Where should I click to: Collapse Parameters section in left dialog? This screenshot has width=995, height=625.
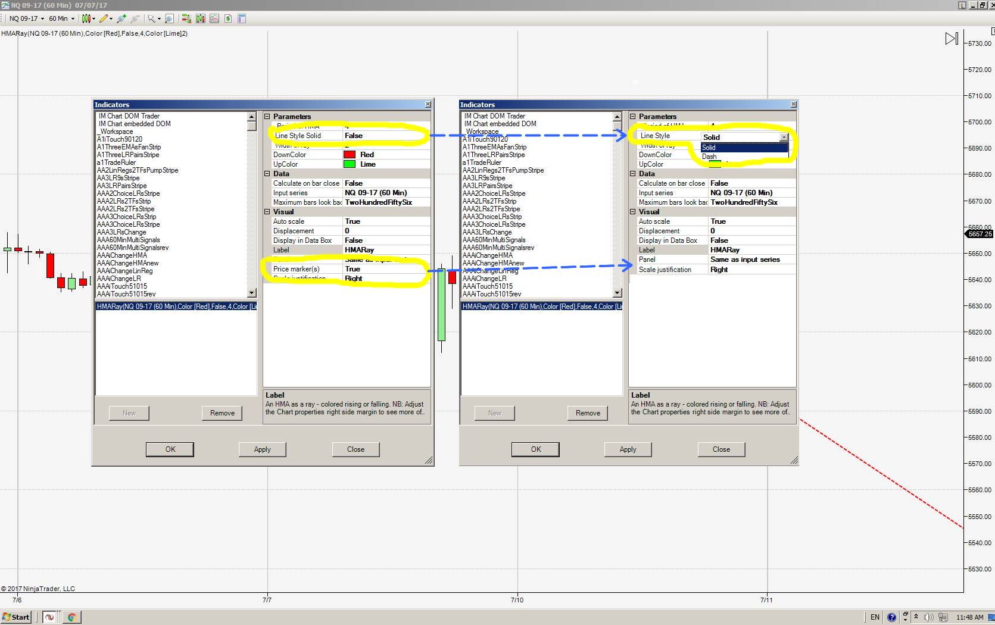click(x=267, y=117)
